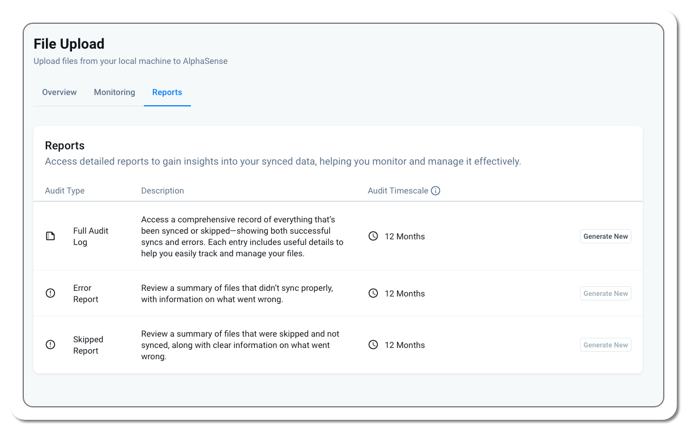
Task: Click the Error Report alert icon
Action: point(50,293)
